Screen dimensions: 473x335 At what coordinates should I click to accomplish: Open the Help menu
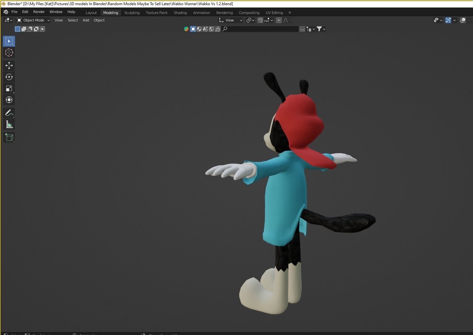(x=71, y=12)
